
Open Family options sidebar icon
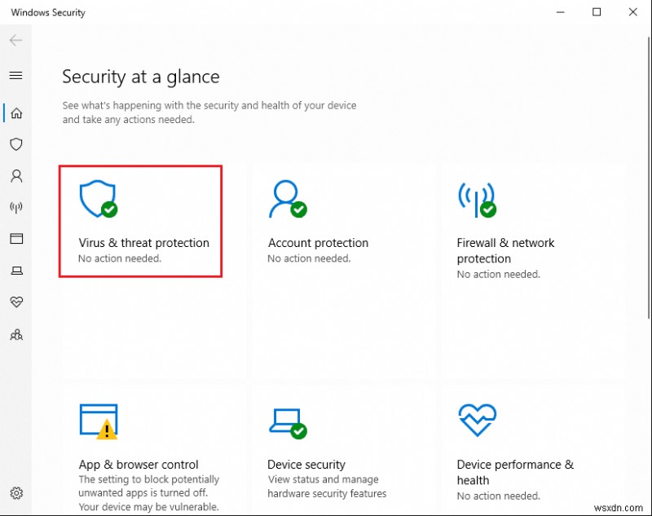(x=15, y=334)
